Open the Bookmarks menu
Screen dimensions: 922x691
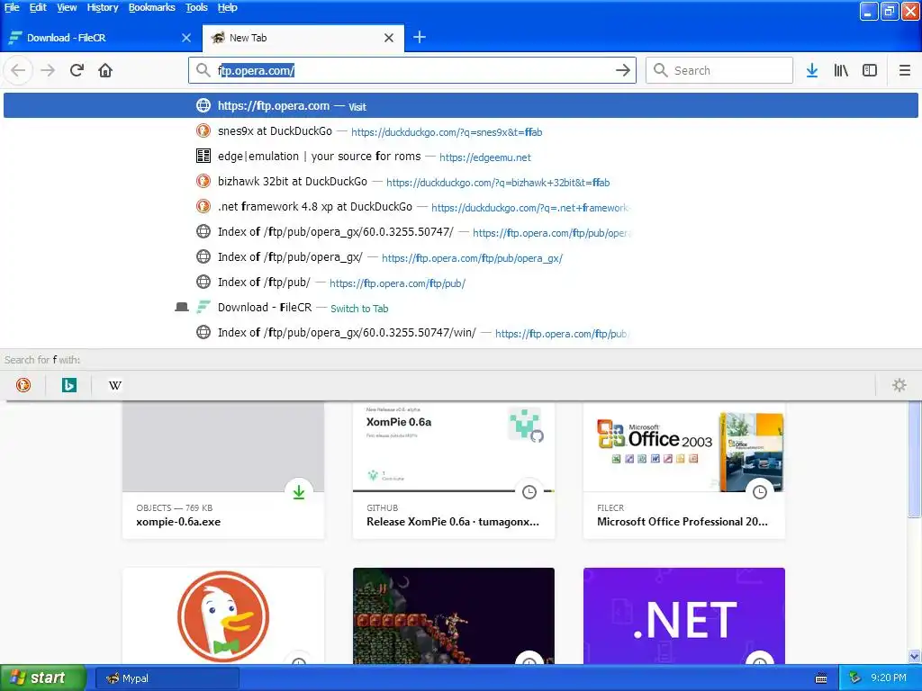151,7
